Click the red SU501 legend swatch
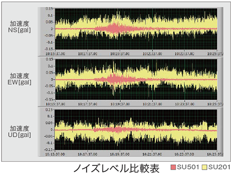This screenshot has height=178, width=231. point(173,167)
